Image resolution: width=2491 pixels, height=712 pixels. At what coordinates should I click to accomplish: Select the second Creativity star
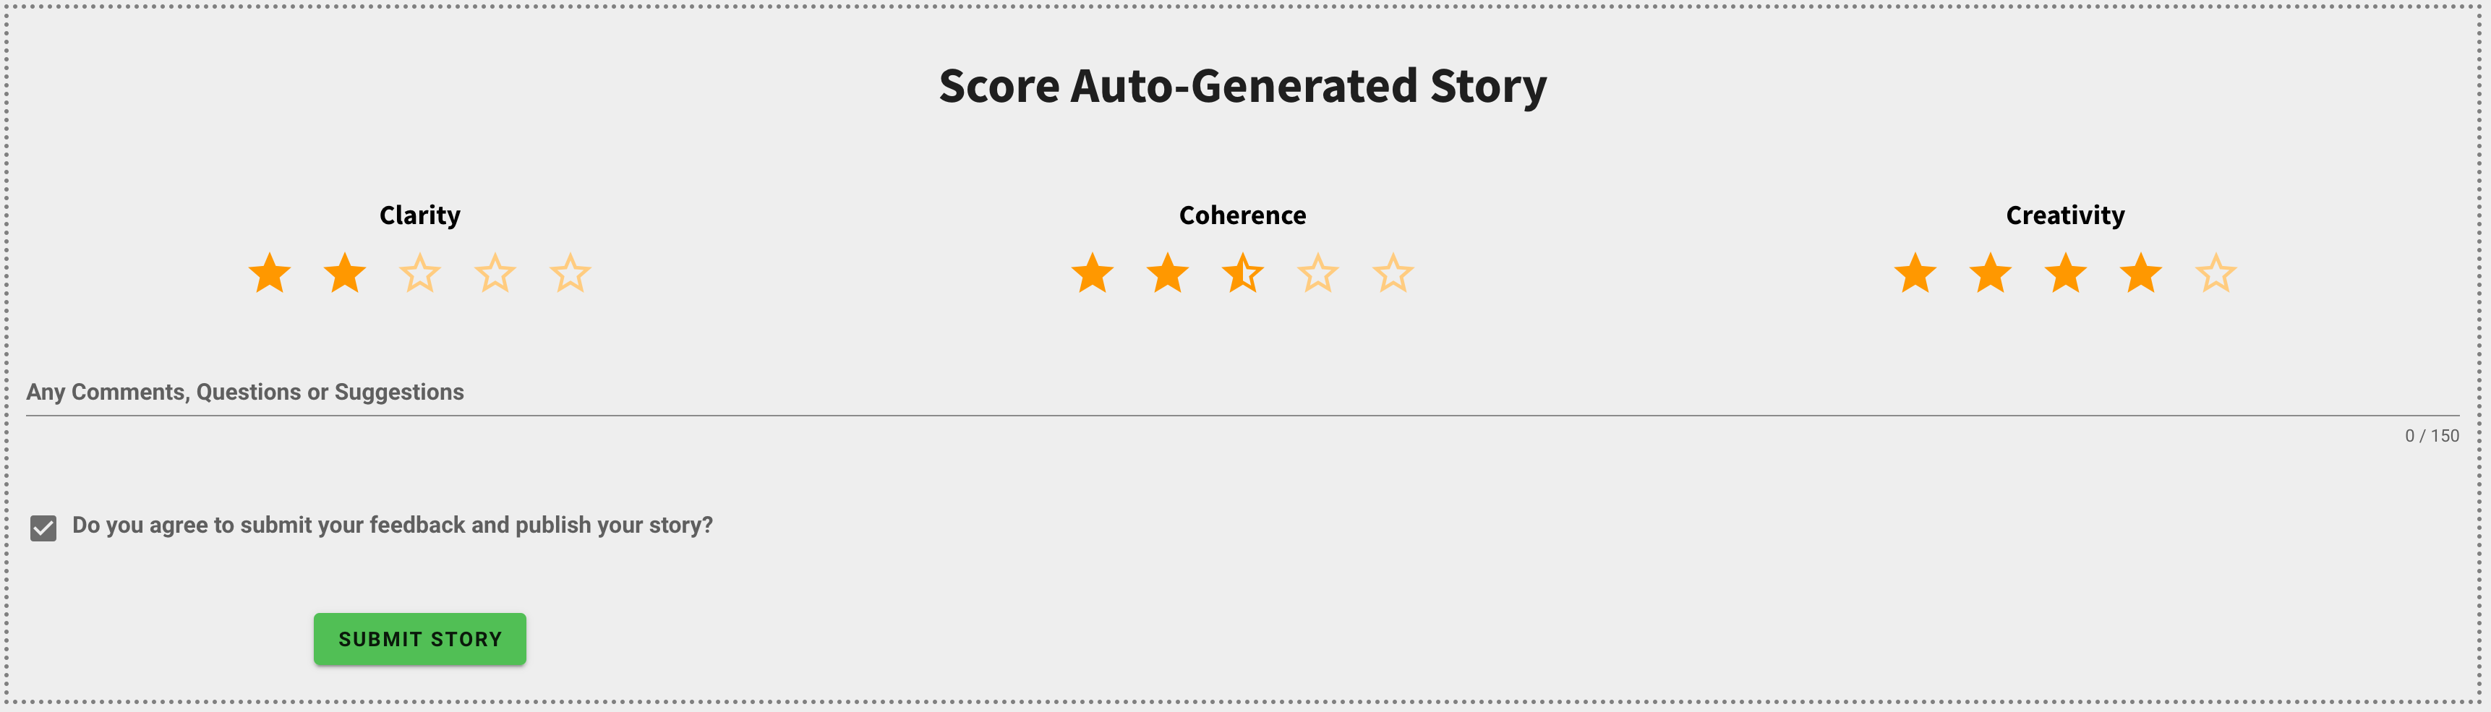coord(1991,273)
